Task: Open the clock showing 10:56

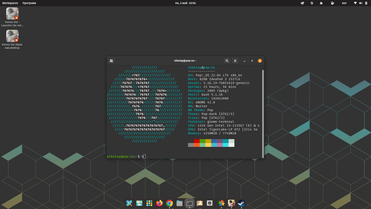Action: tap(185, 3)
